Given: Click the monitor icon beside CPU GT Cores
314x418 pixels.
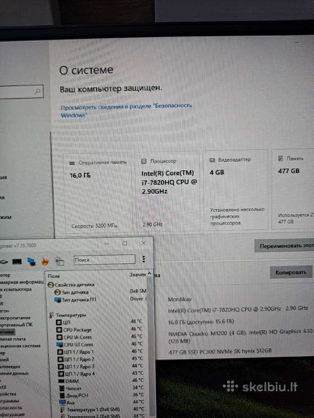Looking at the screenshot, I should (60, 345).
